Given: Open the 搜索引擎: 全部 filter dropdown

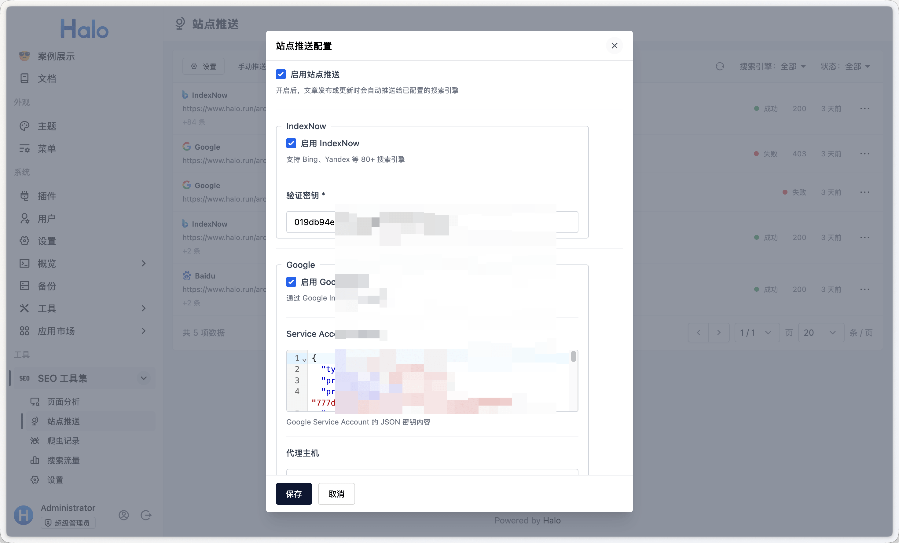Looking at the screenshot, I should pyautogui.click(x=772, y=66).
